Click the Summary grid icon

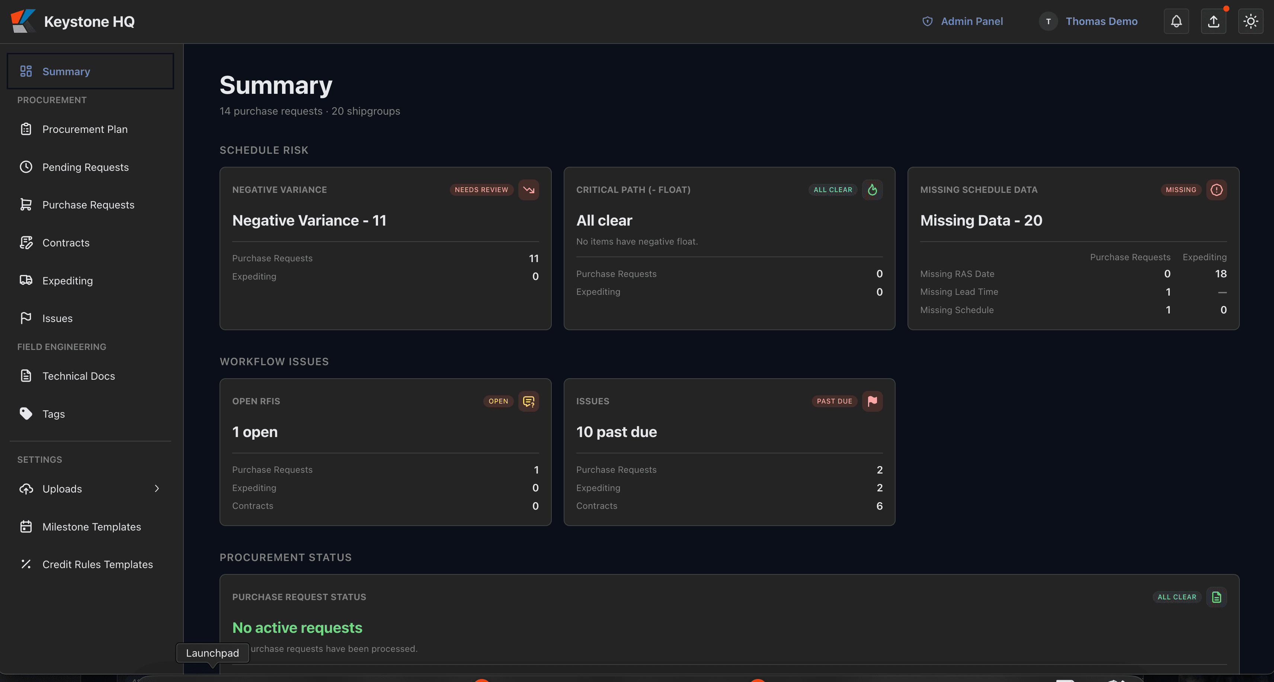tap(26, 71)
